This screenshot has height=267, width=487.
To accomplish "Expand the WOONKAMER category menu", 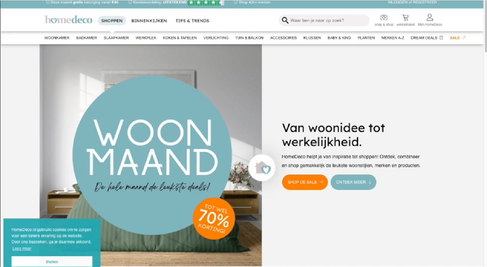I will (x=57, y=38).
